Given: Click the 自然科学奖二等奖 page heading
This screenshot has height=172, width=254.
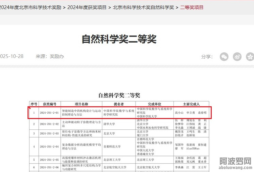Looking at the screenshot, I should click(119, 39).
